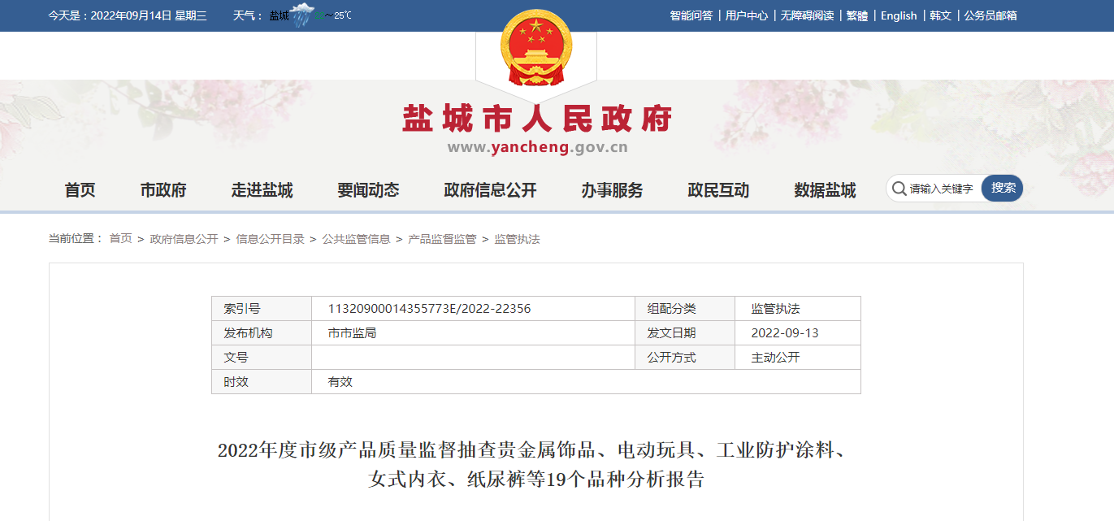Image resolution: width=1114 pixels, height=521 pixels.
Task: Enable 无障碍阅读 accessibility mode
Action: point(807,15)
